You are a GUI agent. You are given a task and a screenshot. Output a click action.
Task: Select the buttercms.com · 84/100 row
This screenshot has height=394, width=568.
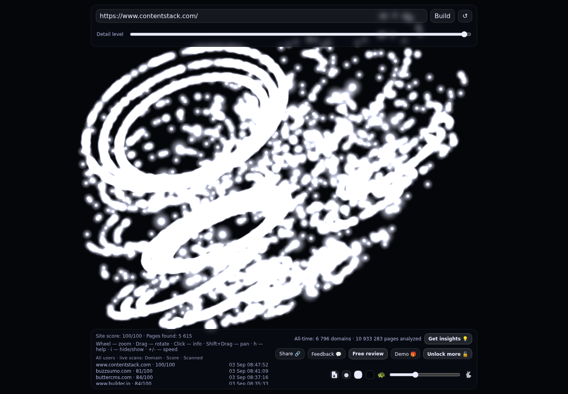[x=182, y=377]
